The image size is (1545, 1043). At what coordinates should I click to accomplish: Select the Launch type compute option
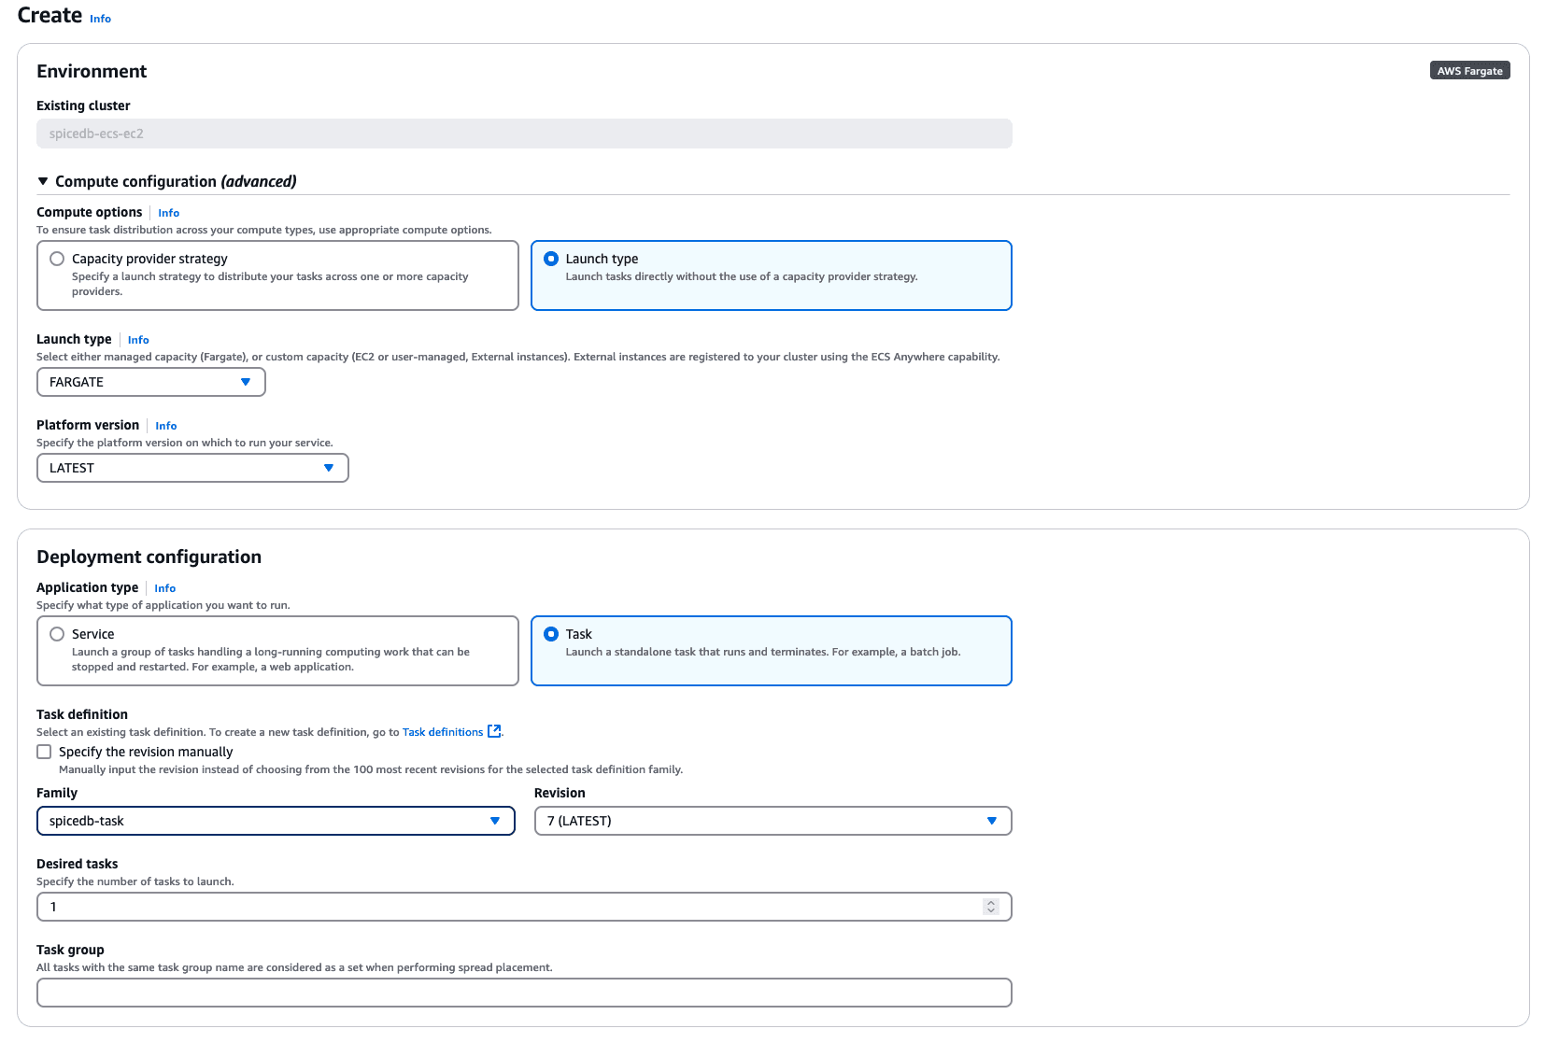(x=551, y=259)
